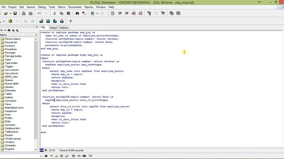The width and height of the screenshot is (284, 159).
Task: Open Find with main toolbar binoculars
Action: [x=77, y=13]
